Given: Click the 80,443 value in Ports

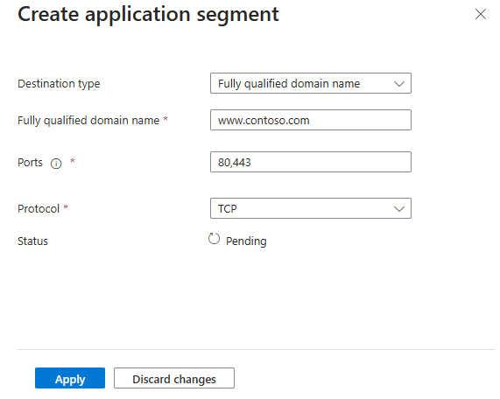Looking at the screenshot, I should pos(235,163).
